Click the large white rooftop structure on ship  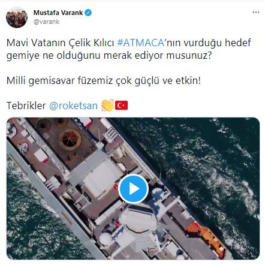pyautogui.click(x=102, y=178)
